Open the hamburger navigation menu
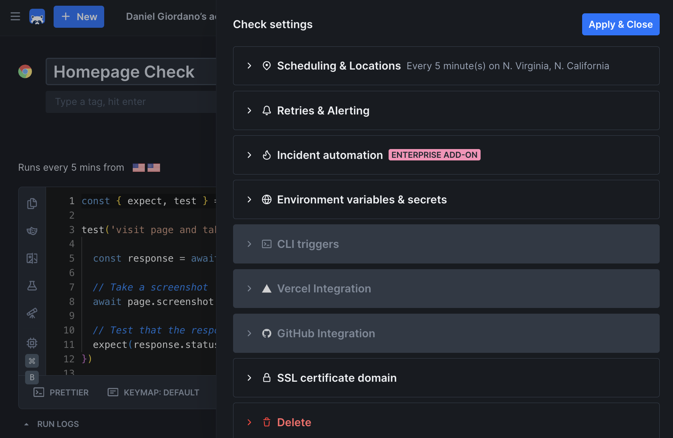Viewport: 673px width, 438px height. 15,16
